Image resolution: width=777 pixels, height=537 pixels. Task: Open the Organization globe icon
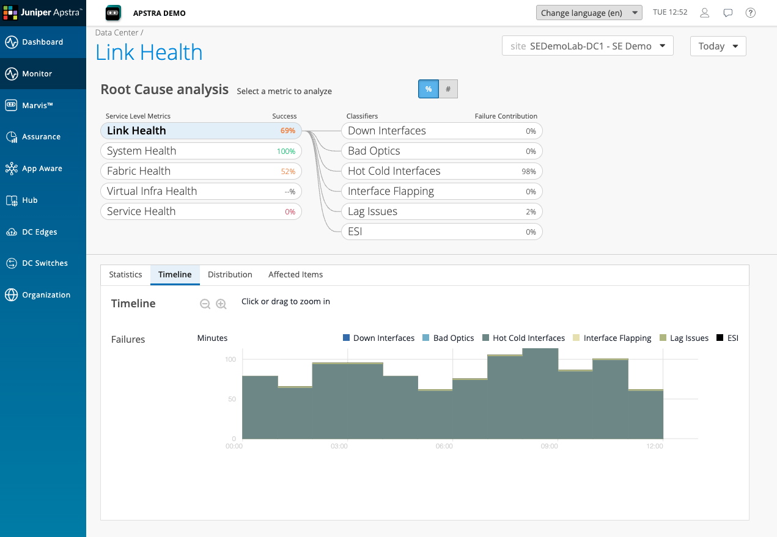pos(12,295)
